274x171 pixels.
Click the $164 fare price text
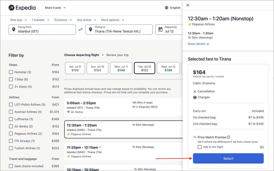199,72
